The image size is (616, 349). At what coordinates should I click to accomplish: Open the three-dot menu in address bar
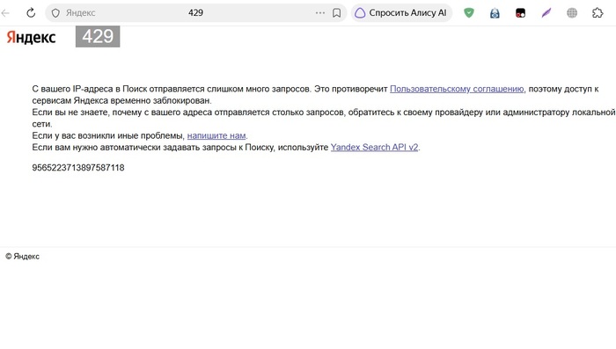pos(320,13)
